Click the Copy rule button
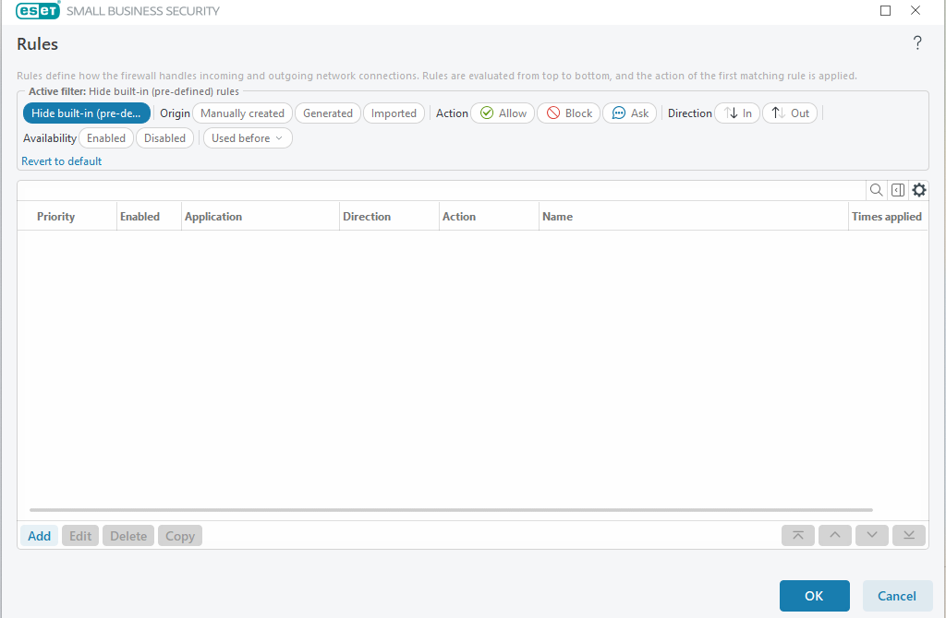This screenshot has width=946, height=618. point(180,536)
